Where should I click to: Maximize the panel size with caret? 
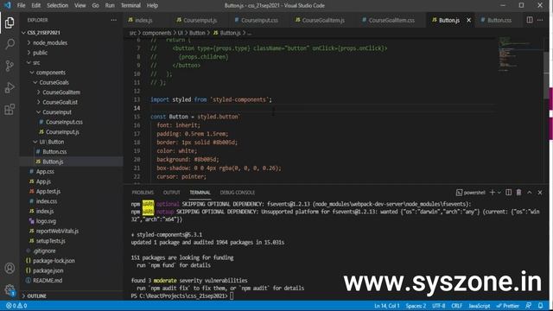pyautogui.click(x=530, y=193)
